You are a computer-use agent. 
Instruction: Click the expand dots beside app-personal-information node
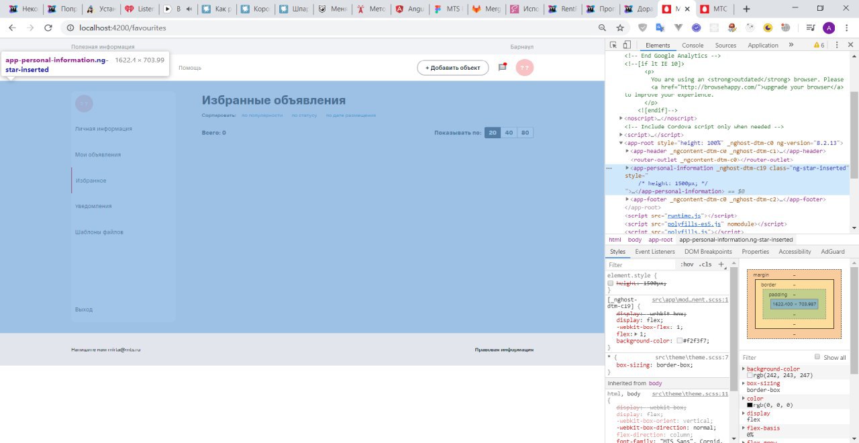pos(609,168)
